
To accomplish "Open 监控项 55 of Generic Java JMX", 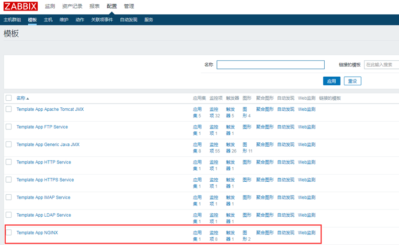I will click(x=215, y=148).
